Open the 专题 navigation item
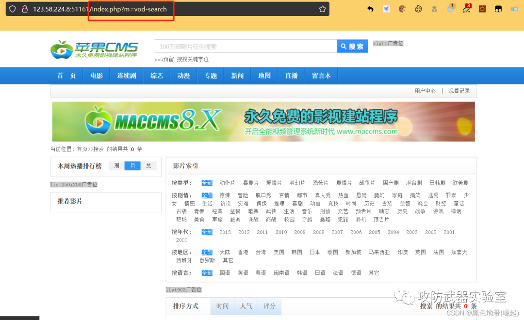 pos(211,76)
